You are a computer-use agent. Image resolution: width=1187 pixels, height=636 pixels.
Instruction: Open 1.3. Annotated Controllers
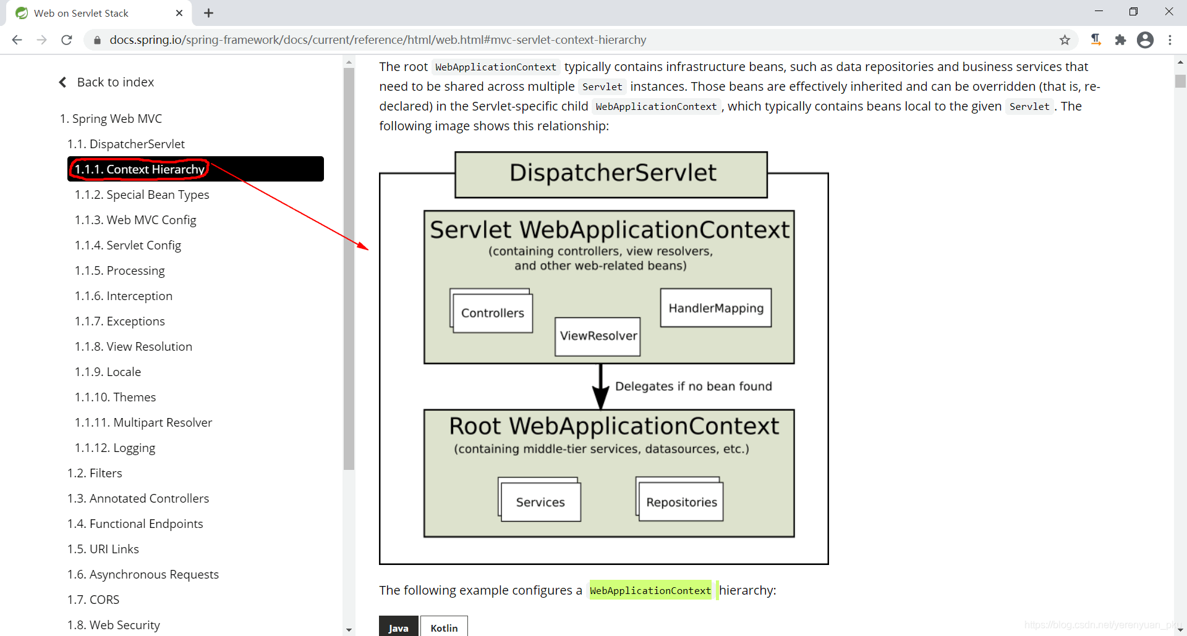point(138,498)
